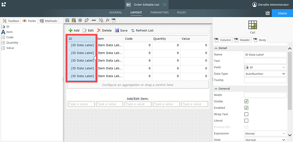This screenshot has height=142, width=293.
Task: Click the FINISH button
Action: pyautogui.click(x=282, y=13)
